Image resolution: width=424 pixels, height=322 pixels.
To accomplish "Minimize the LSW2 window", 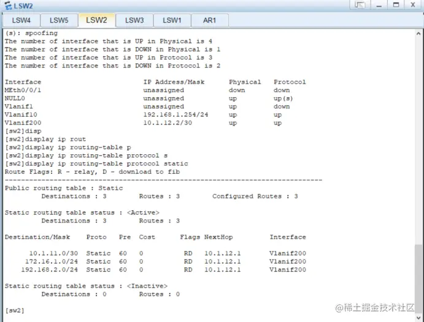I will click(x=379, y=5).
